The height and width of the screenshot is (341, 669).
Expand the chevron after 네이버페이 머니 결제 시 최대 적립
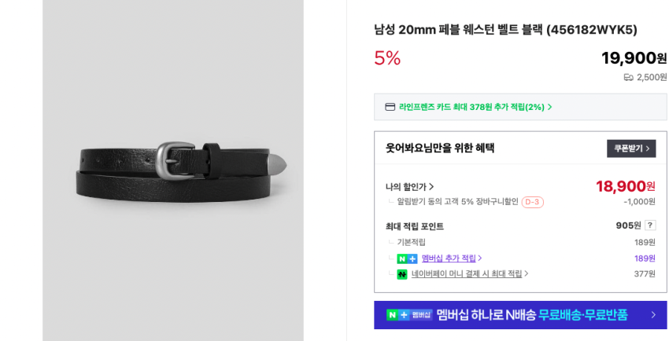point(527,274)
